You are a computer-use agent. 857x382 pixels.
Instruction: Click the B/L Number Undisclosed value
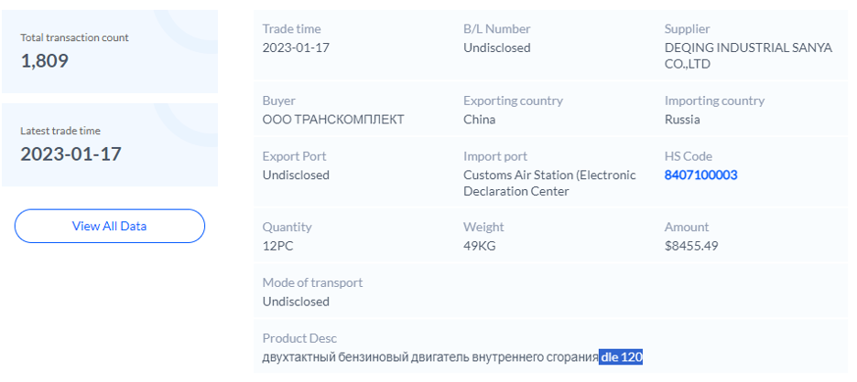496,48
